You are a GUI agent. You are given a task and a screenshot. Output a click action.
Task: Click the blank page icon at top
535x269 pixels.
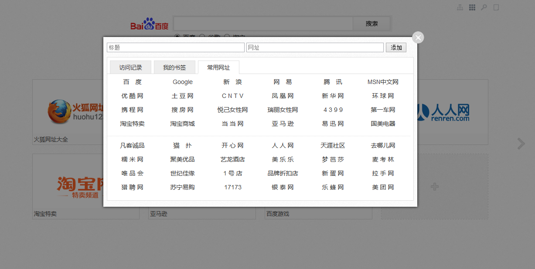tap(496, 7)
